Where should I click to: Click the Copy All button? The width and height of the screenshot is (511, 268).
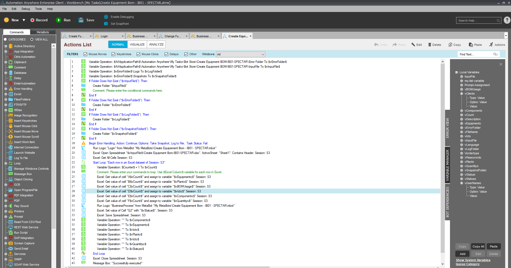click(x=478, y=246)
